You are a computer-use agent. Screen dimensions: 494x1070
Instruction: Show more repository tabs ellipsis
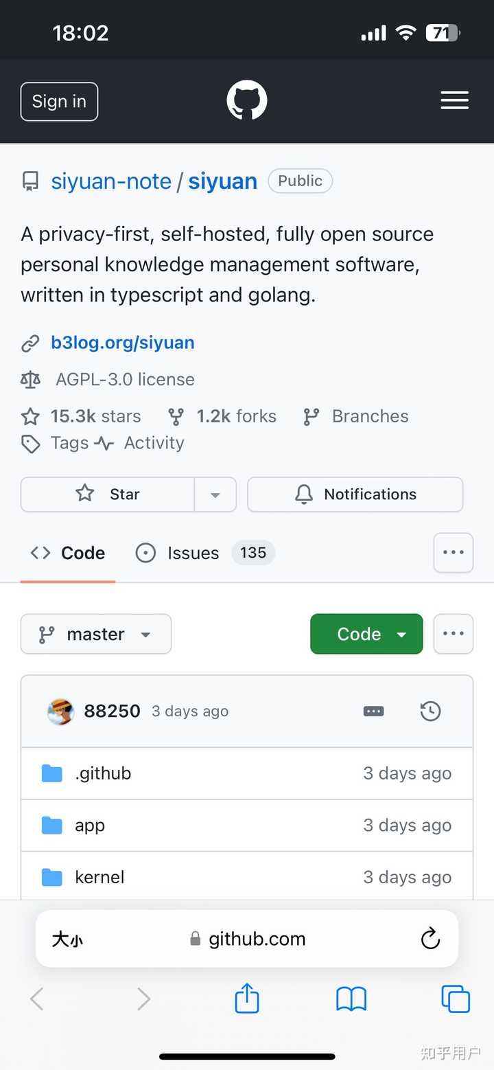[454, 552]
